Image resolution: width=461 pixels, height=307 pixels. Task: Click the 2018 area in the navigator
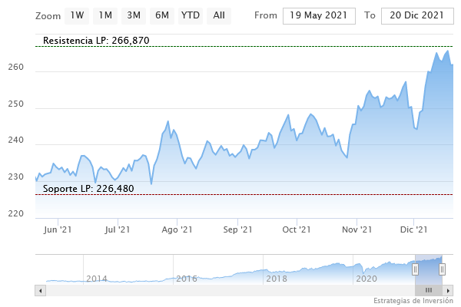click(277, 278)
